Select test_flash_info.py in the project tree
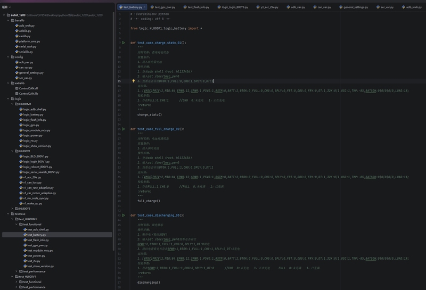 tap(38, 240)
